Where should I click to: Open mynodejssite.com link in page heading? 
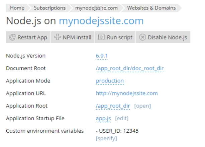(101, 21)
